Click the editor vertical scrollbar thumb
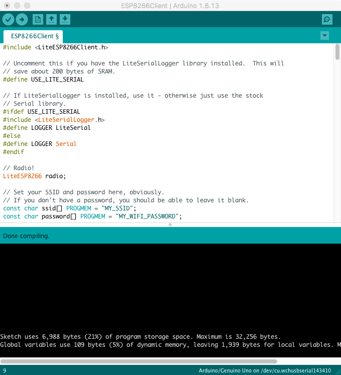This screenshot has height=375, width=341. 337,52
